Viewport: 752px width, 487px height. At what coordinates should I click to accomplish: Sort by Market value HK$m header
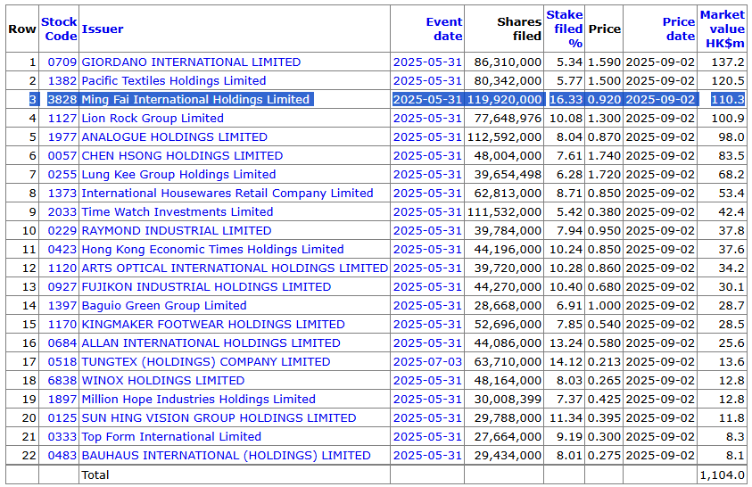[723, 29]
